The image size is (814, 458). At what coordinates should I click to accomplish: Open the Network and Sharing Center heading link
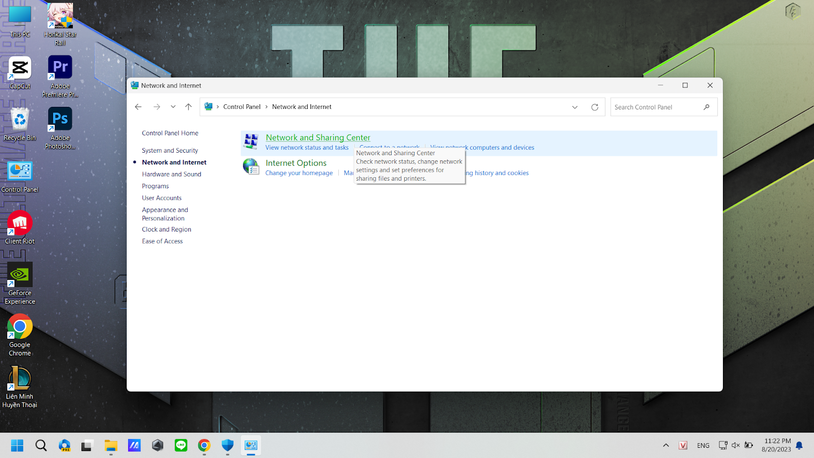[318, 137]
